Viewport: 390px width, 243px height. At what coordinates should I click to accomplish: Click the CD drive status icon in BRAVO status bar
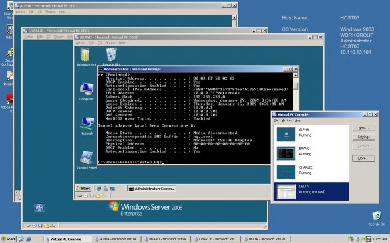pyautogui.click(x=86, y=196)
